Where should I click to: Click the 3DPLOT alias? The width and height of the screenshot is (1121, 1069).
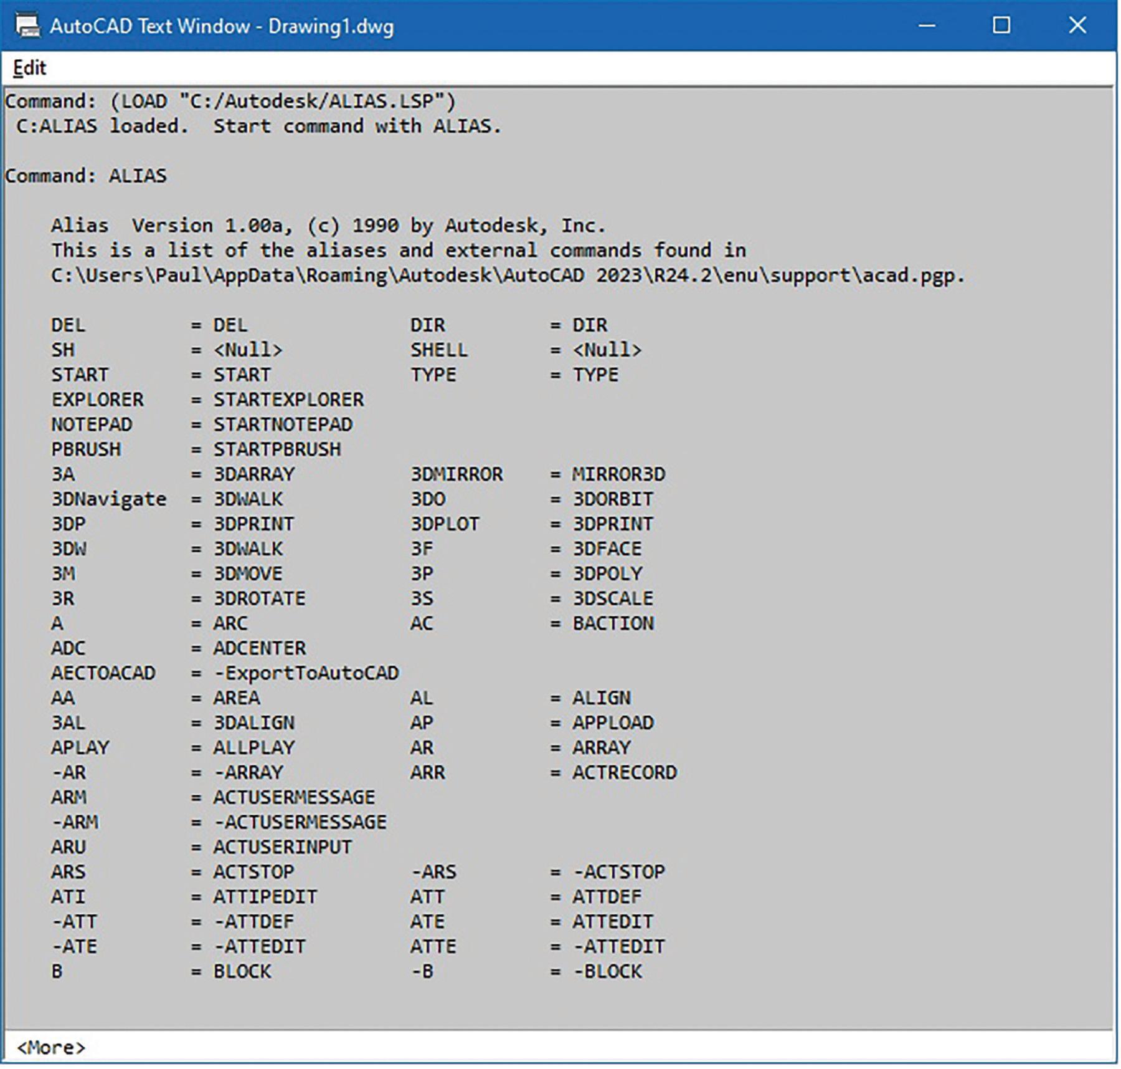tap(445, 524)
